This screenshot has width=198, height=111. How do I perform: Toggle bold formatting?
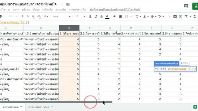point(90,16)
